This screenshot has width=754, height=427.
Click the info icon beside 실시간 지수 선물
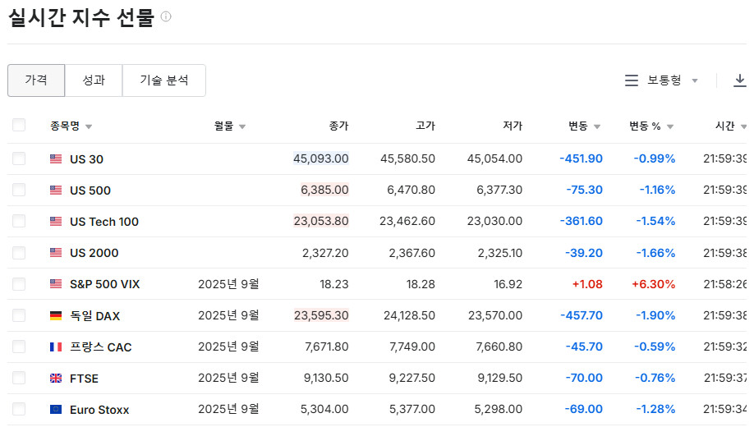(166, 16)
